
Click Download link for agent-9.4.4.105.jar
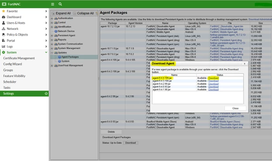point(213,78)
